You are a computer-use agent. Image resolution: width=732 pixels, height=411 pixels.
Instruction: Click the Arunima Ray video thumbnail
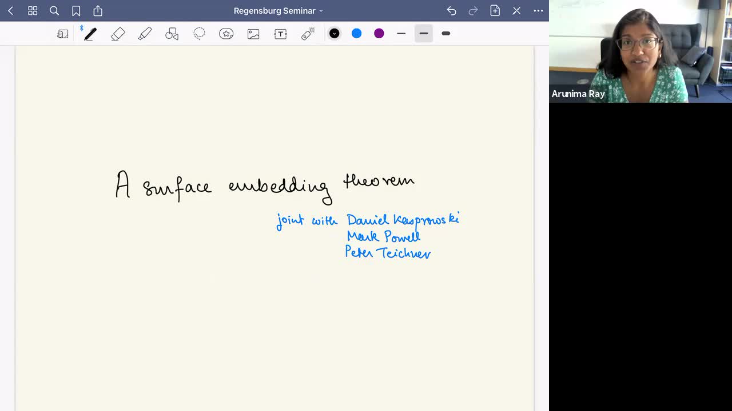(x=640, y=51)
